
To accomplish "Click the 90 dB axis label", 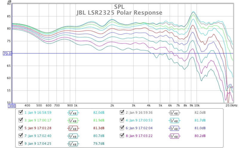I will click(9, 4).
